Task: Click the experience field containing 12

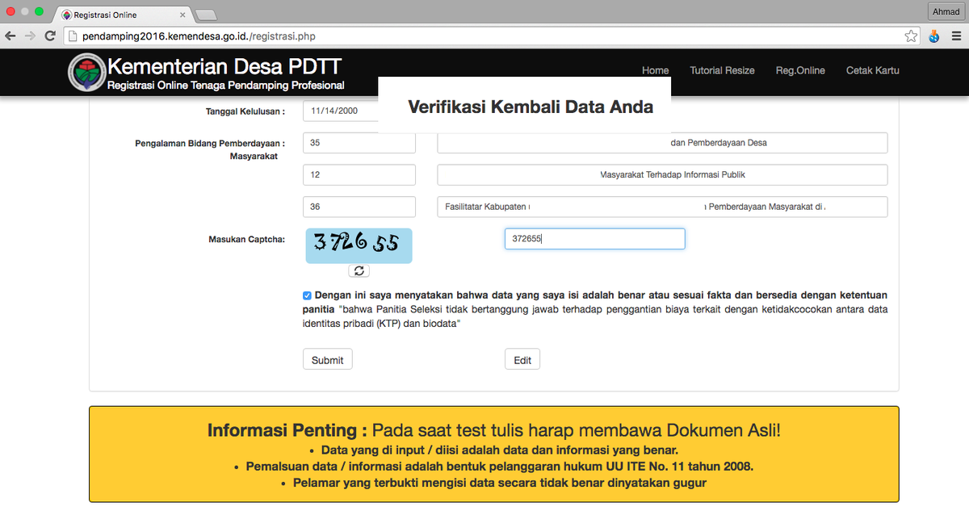Action: pyautogui.click(x=359, y=175)
